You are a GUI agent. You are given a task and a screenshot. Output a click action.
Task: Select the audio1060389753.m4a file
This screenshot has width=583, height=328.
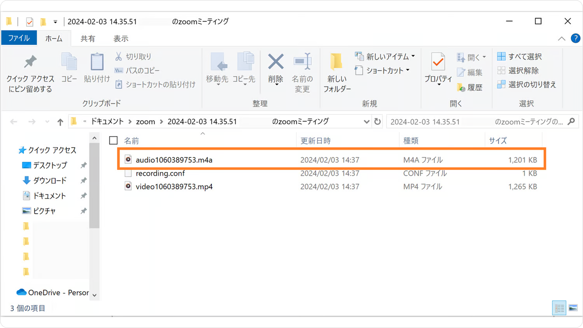pyautogui.click(x=331, y=160)
